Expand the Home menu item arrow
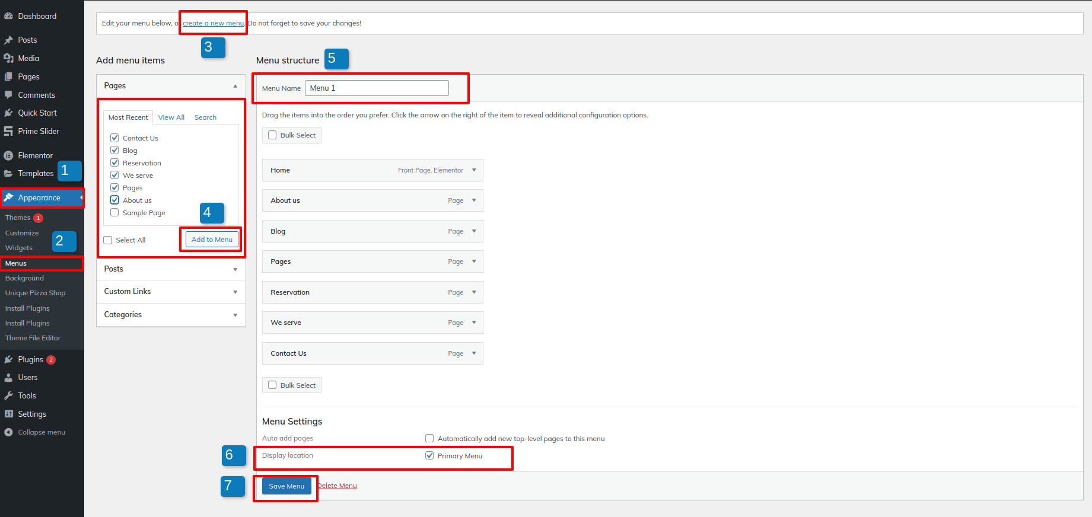 pyautogui.click(x=474, y=170)
